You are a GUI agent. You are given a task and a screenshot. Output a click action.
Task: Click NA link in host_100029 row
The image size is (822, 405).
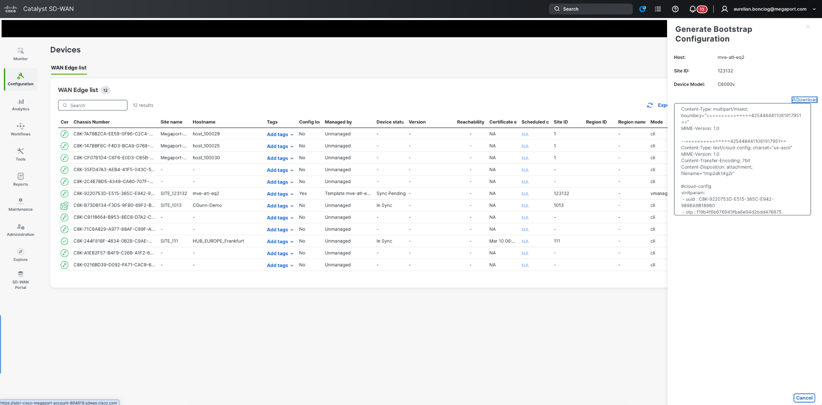click(x=525, y=135)
